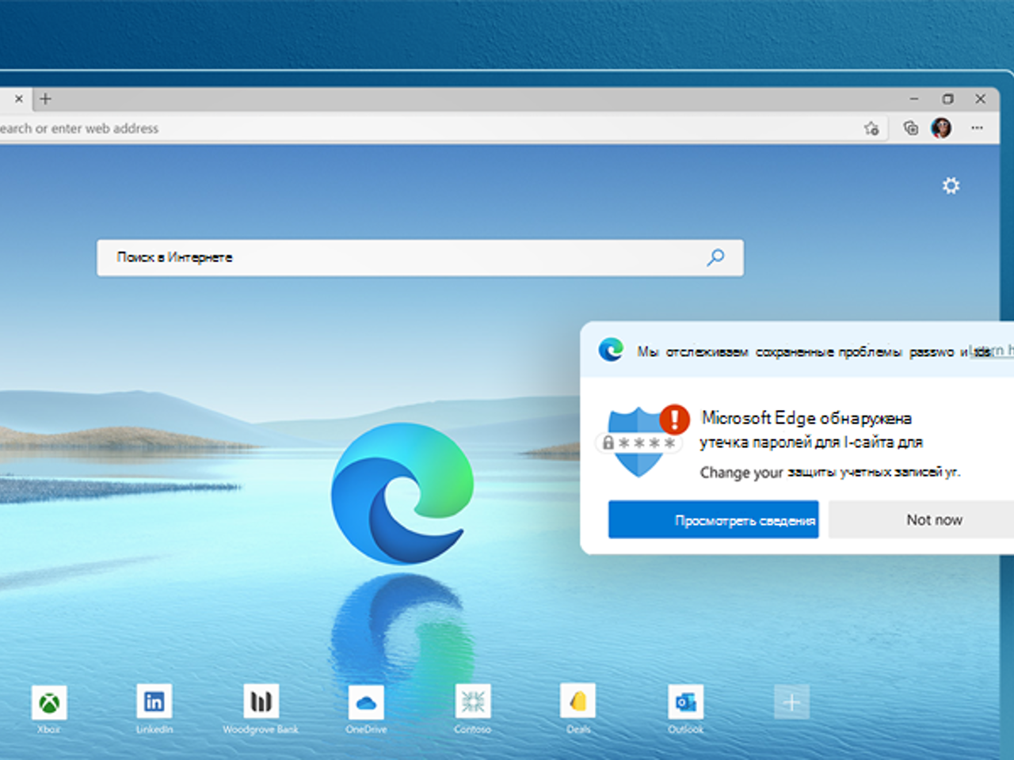Dismiss the alert with Not now
This screenshot has height=760, width=1014.
coord(934,519)
